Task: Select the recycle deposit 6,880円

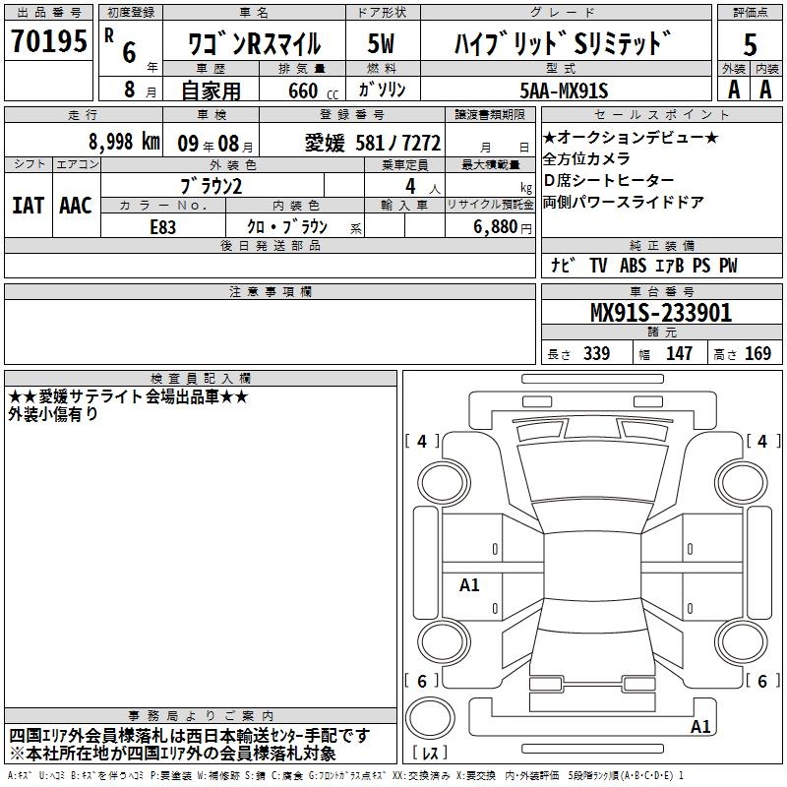Action: [503, 227]
